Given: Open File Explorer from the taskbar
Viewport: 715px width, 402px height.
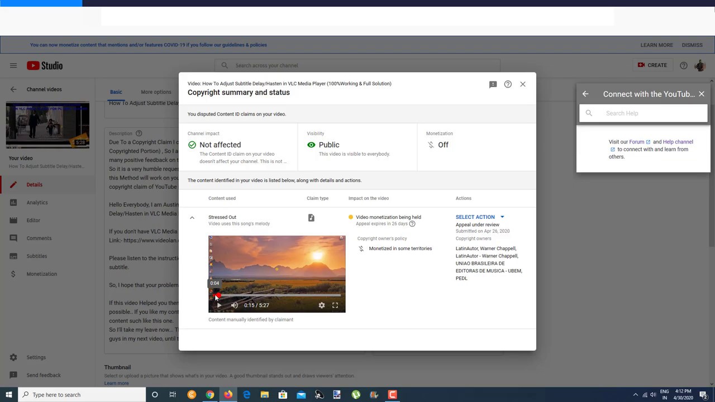Looking at the screenshot, I should pos(265,395).
